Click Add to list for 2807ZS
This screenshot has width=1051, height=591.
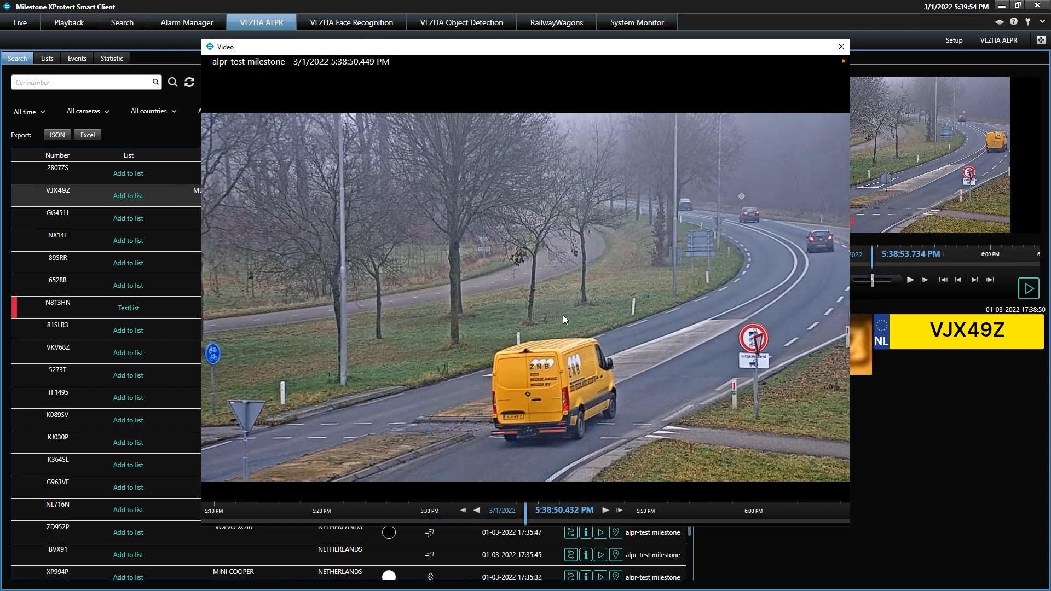coord(128,173)
